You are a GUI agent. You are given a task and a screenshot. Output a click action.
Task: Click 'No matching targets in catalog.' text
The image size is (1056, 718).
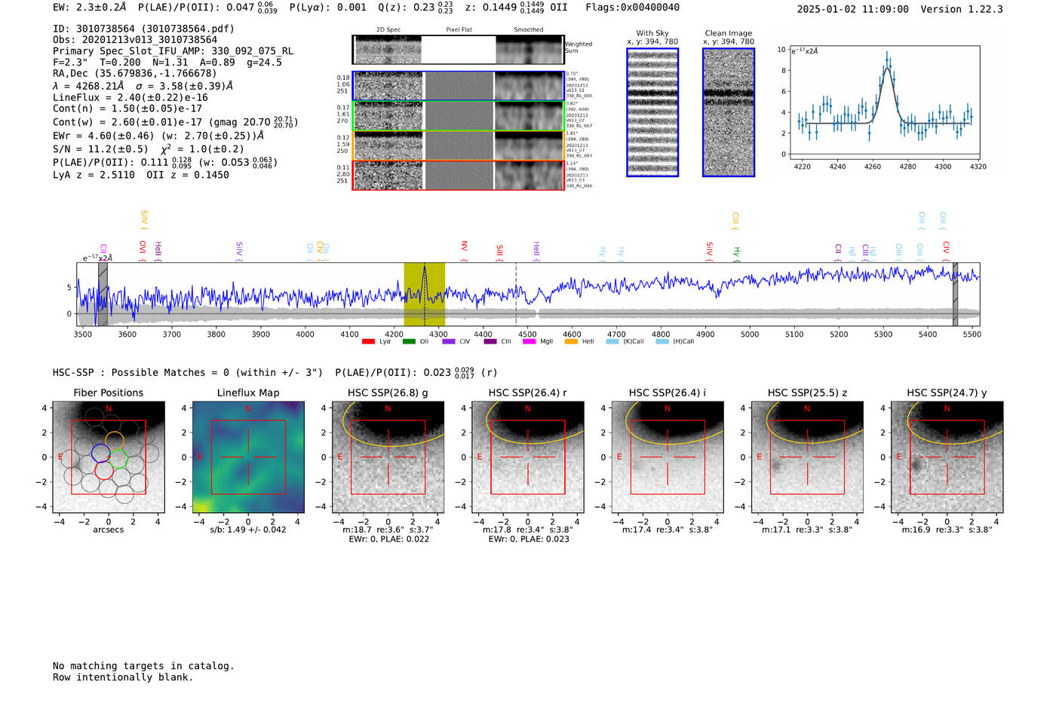coord(143,666)
